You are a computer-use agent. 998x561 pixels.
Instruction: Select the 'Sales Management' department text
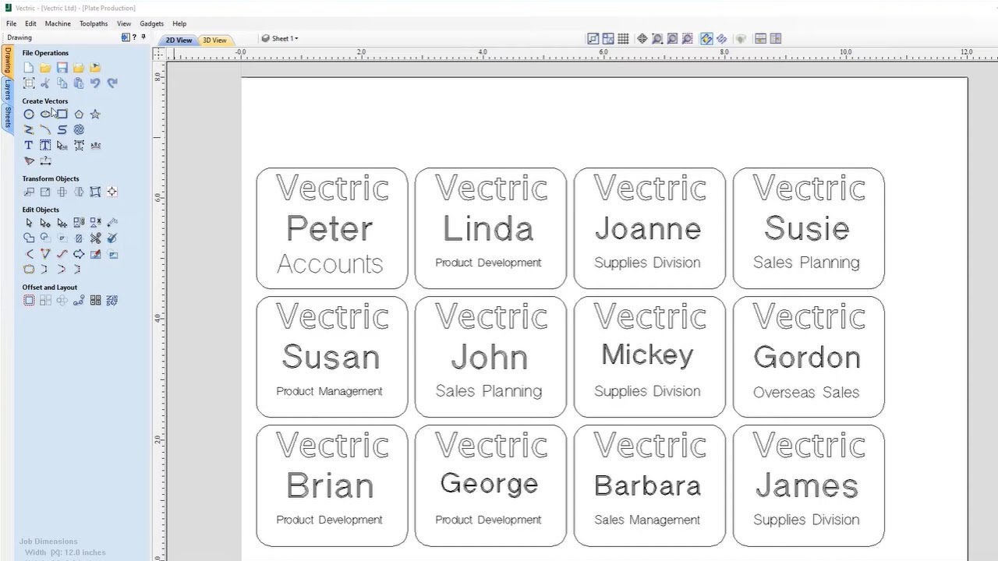(x=647, y=520)
